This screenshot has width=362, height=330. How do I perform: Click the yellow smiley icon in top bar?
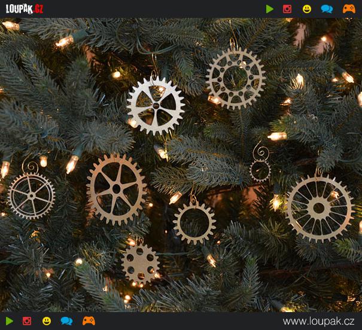(307, 9)
